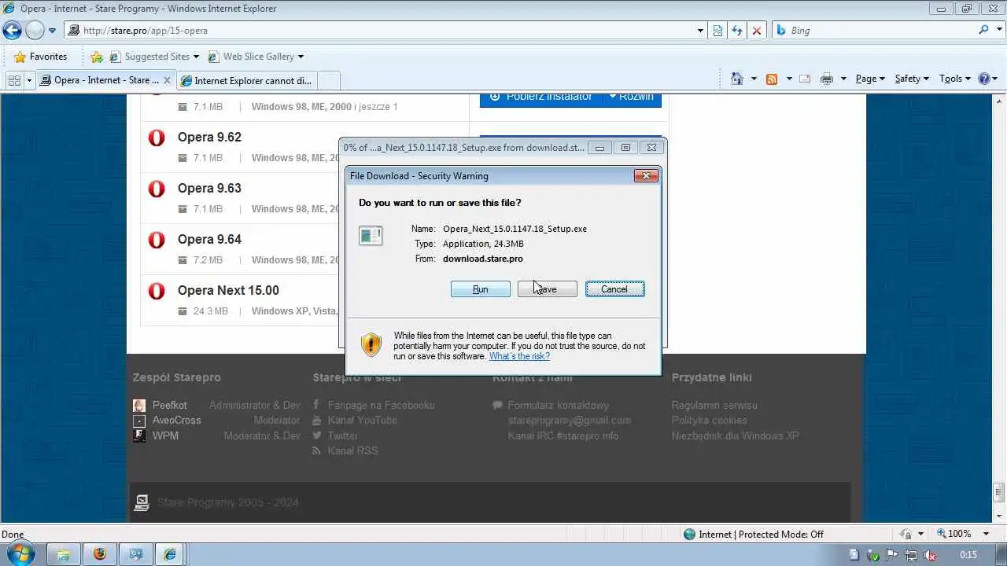
Task: Open the Safety menu
Action: pyautogui.click(x=912, y=79)
